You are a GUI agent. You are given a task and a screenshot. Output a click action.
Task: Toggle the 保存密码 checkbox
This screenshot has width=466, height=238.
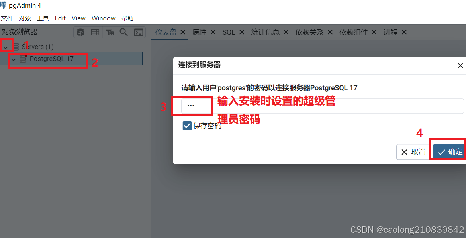[x=187, y=126]
